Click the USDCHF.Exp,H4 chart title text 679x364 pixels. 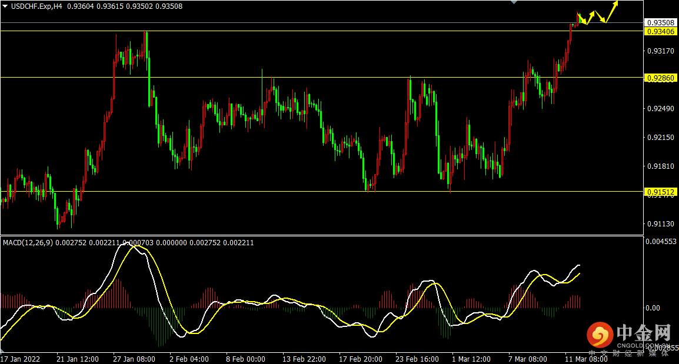36,6
